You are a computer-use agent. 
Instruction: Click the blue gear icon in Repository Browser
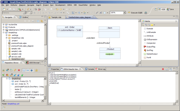[x=31, y=70]
